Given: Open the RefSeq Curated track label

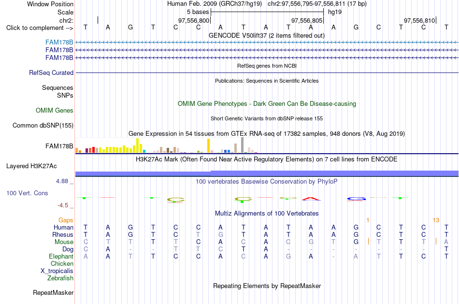Looking at the screenshot, I should (51, 72).
